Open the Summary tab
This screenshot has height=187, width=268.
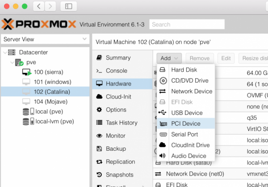click(122, 58)
